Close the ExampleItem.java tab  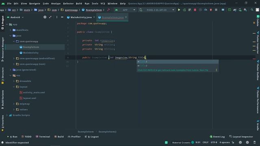click(x=126, y=17)
